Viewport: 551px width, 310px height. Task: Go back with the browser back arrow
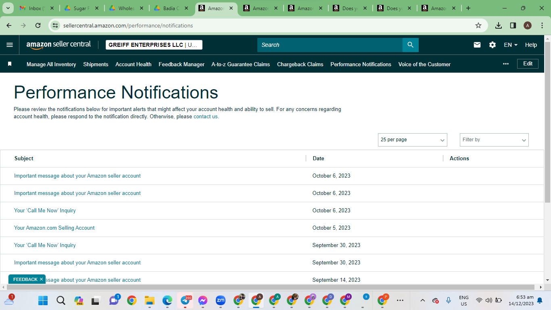tap(9, 25)
